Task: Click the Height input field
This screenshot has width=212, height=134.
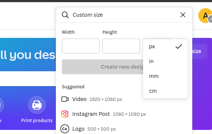Action: (x=121, y=46)
